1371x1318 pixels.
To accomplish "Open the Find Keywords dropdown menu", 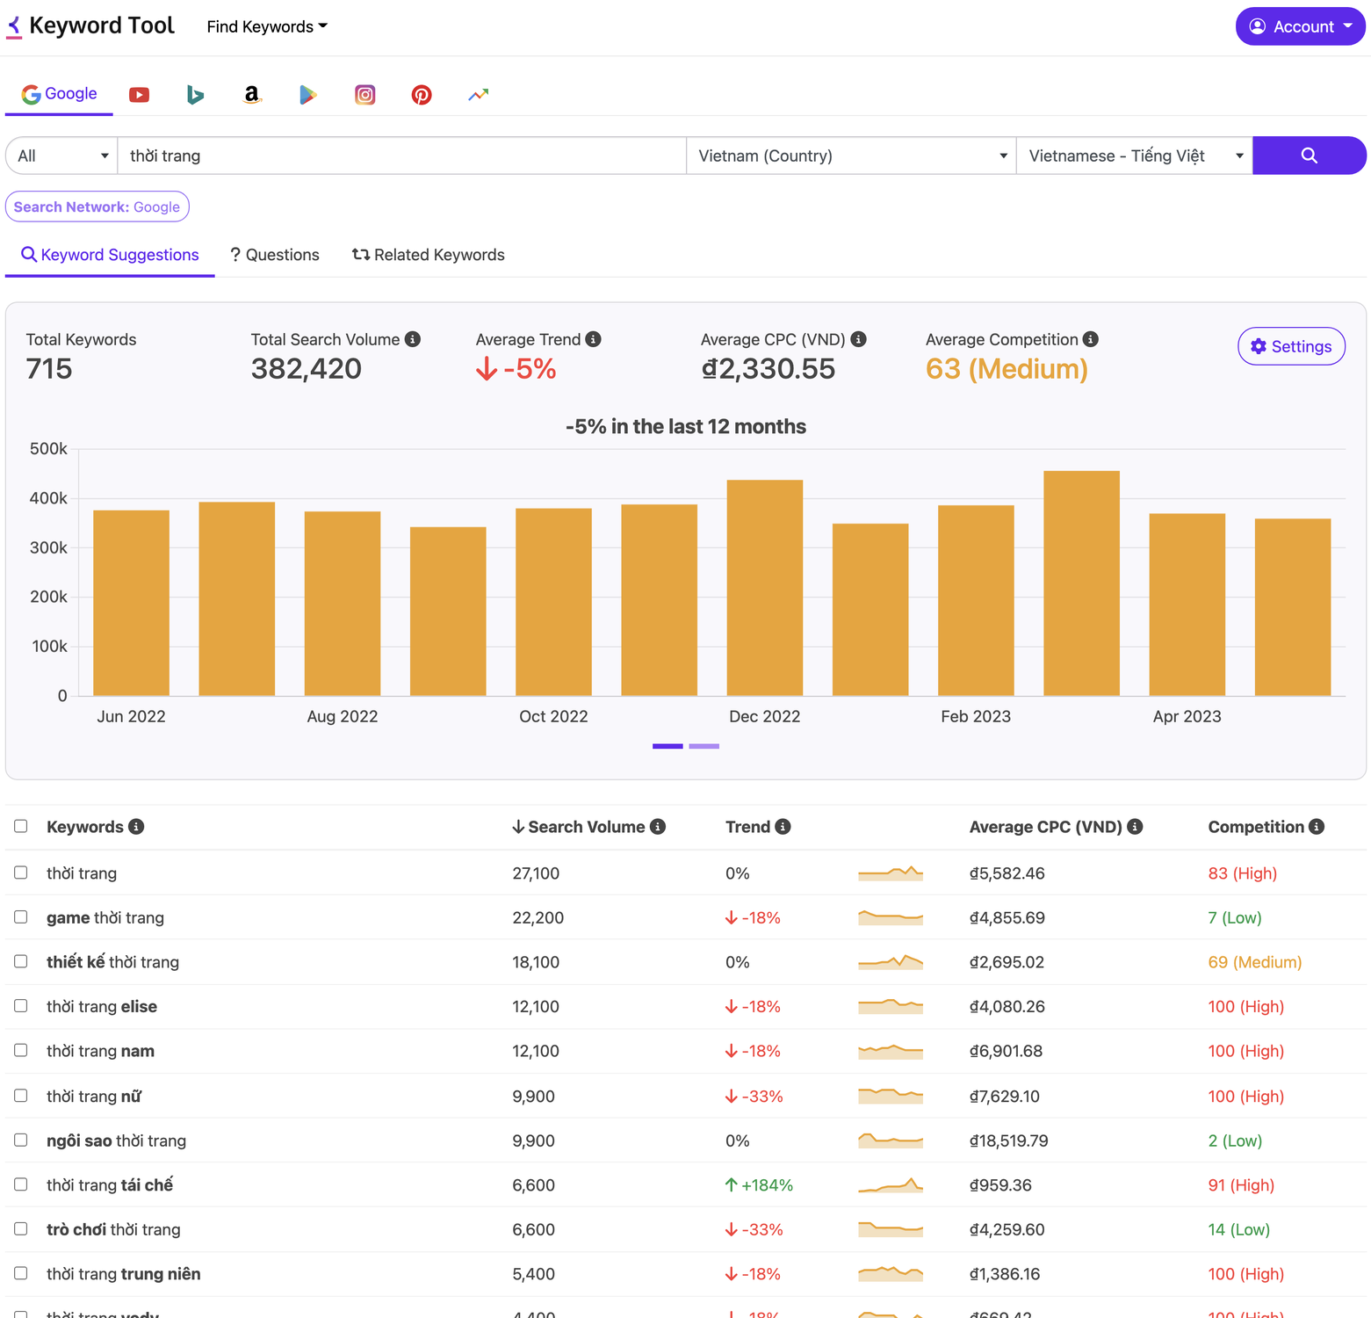I will click(x=267, y=26).
